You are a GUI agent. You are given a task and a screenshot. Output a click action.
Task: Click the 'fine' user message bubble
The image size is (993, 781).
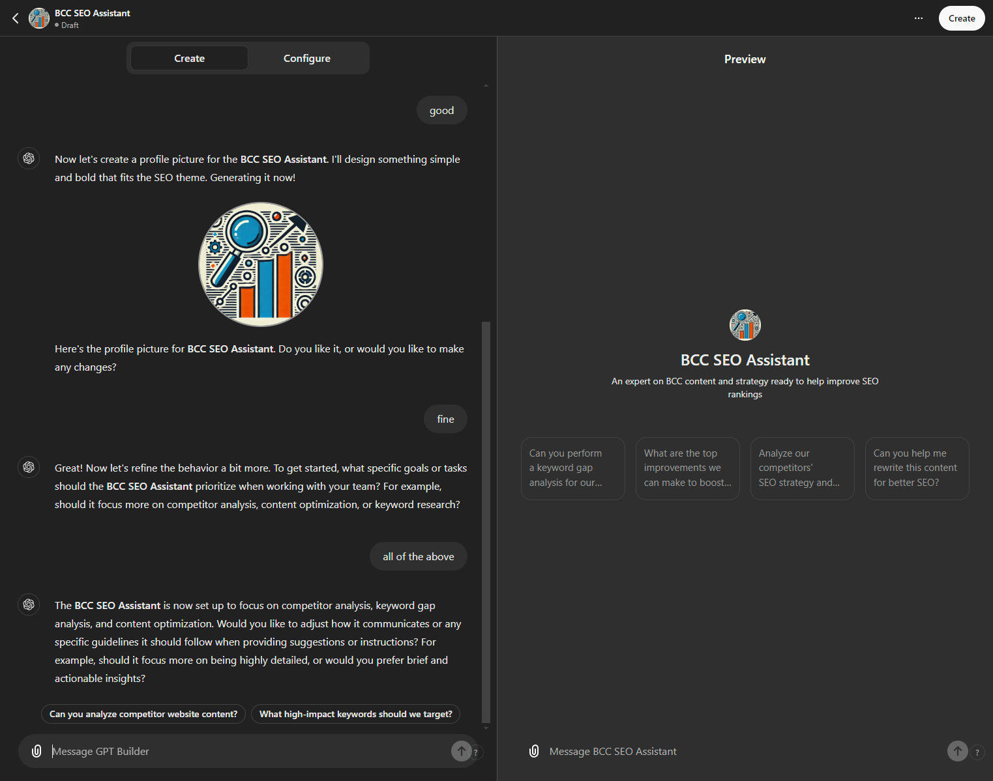coord(446,419)
